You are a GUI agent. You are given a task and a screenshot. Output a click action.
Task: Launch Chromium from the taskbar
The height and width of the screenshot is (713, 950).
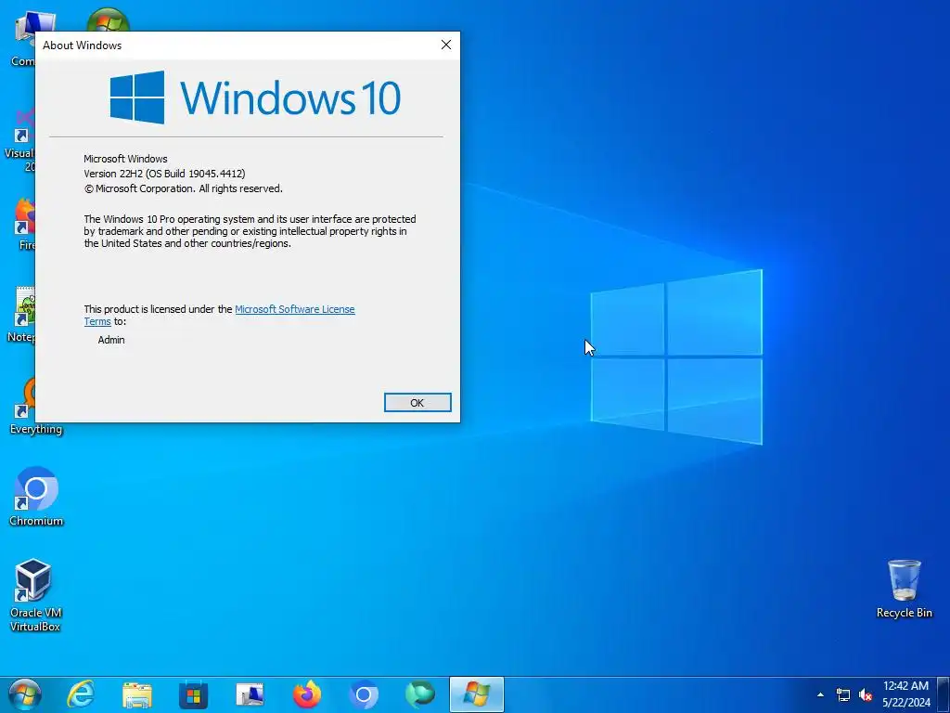tap(364, 694)
